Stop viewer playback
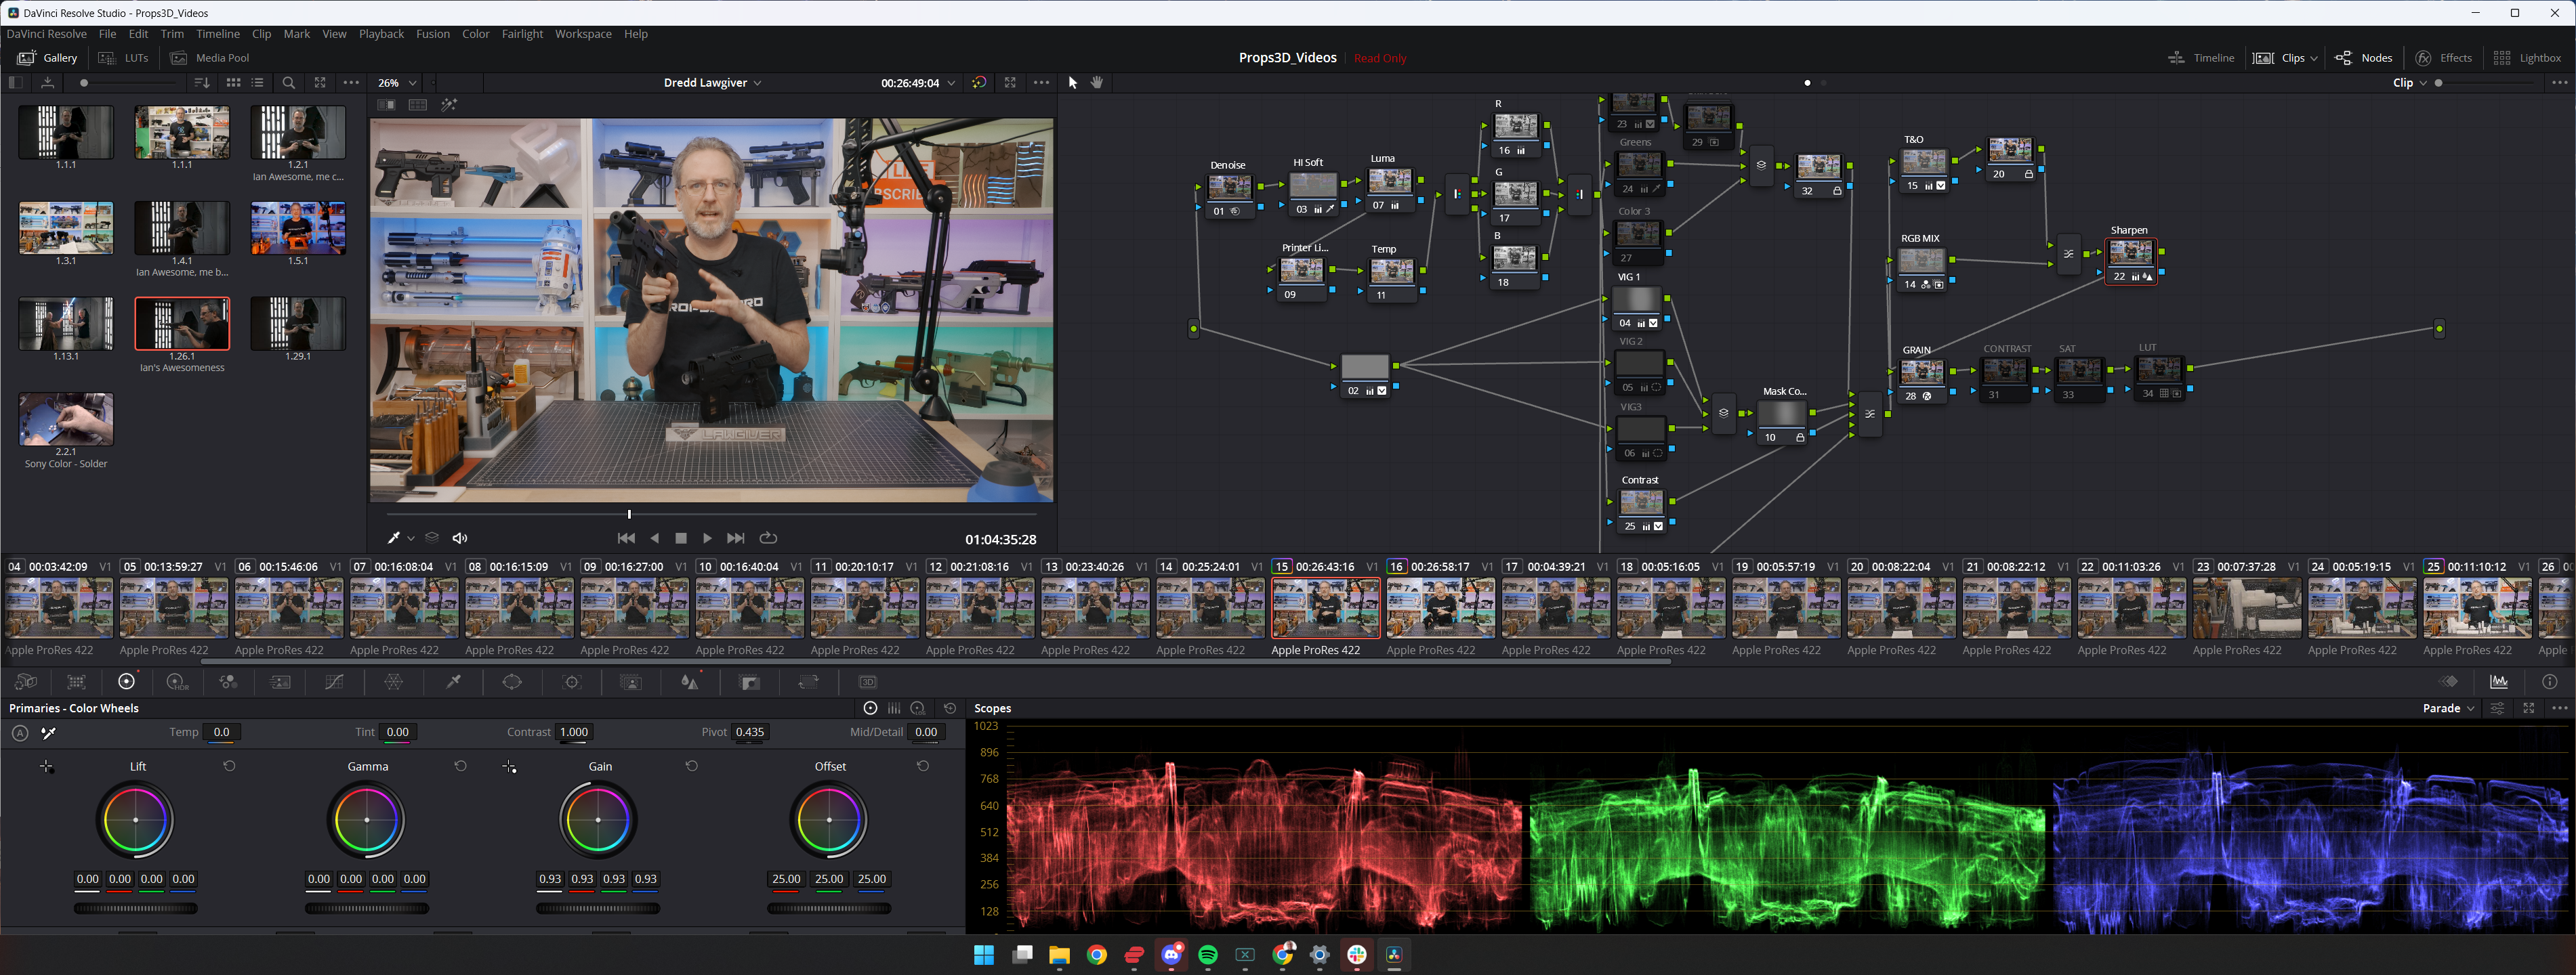 pyautogui.click(x=681, y=538)
